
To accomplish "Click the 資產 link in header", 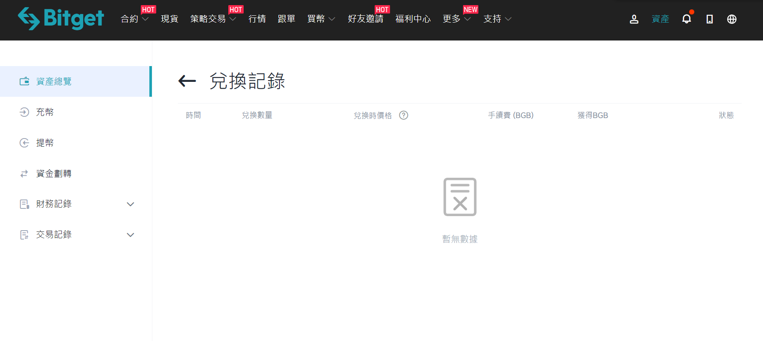I will tap(660, 19).
